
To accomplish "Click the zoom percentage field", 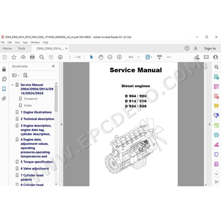I will point(131,57).
